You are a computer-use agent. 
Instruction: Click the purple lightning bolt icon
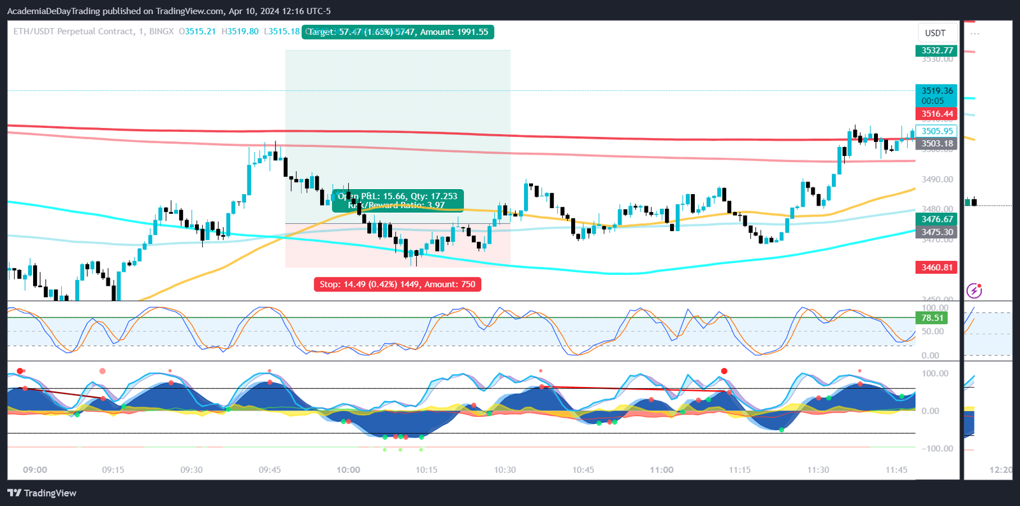point(974,291)
